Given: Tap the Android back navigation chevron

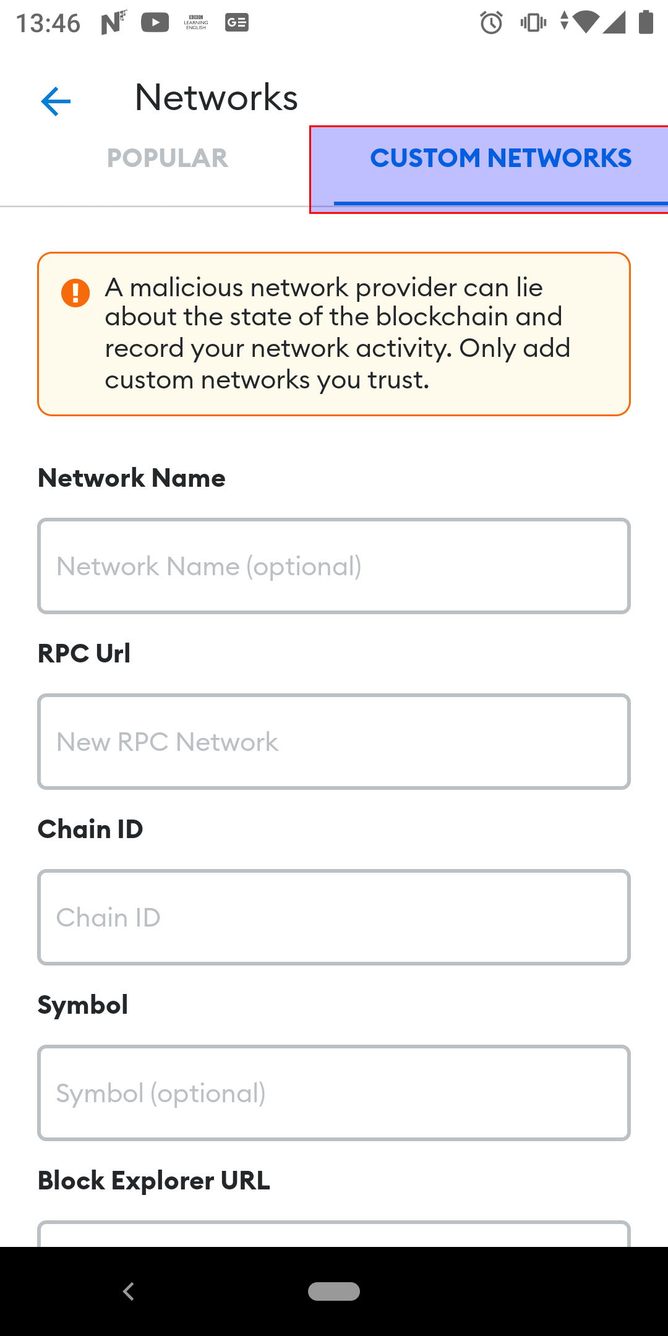Looking at the screenshot, I should 129,1291.
